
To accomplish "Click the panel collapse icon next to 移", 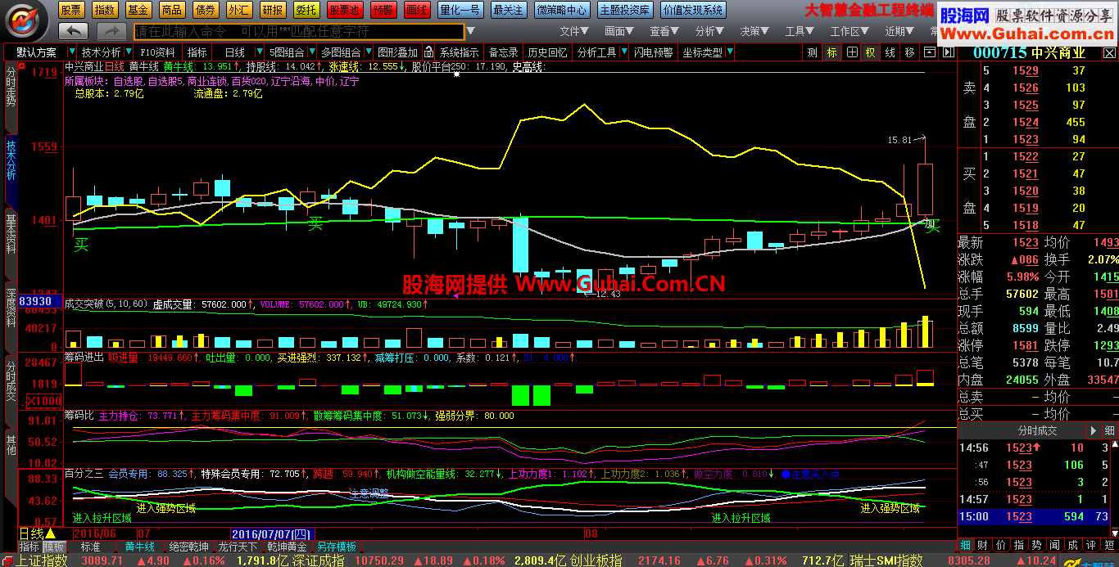I will click(929, 52).
